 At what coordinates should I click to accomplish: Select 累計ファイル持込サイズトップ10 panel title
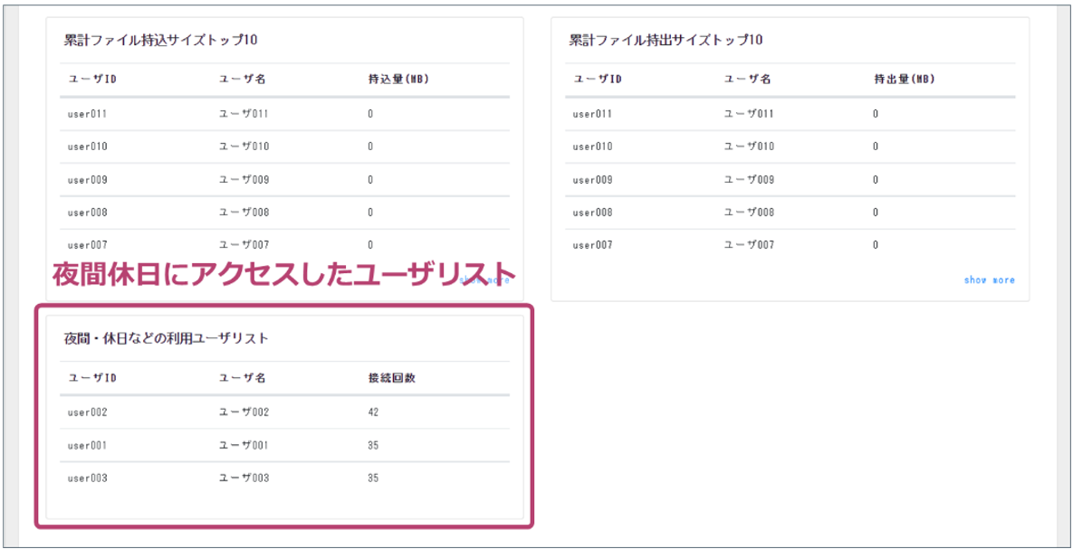[161, 40]
